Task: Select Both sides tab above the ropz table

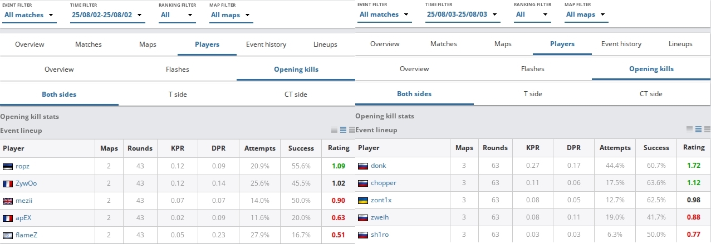Action: coord(59,94)
